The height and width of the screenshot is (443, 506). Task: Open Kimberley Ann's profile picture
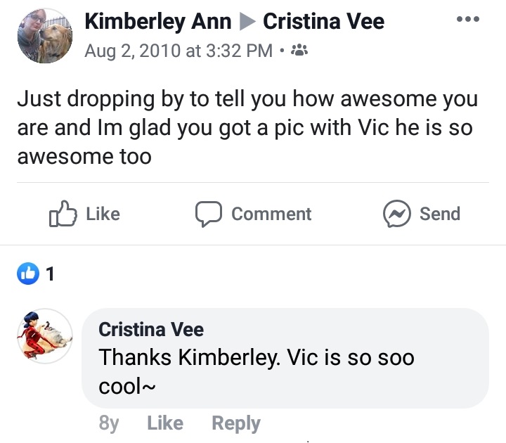coord(45,36)
